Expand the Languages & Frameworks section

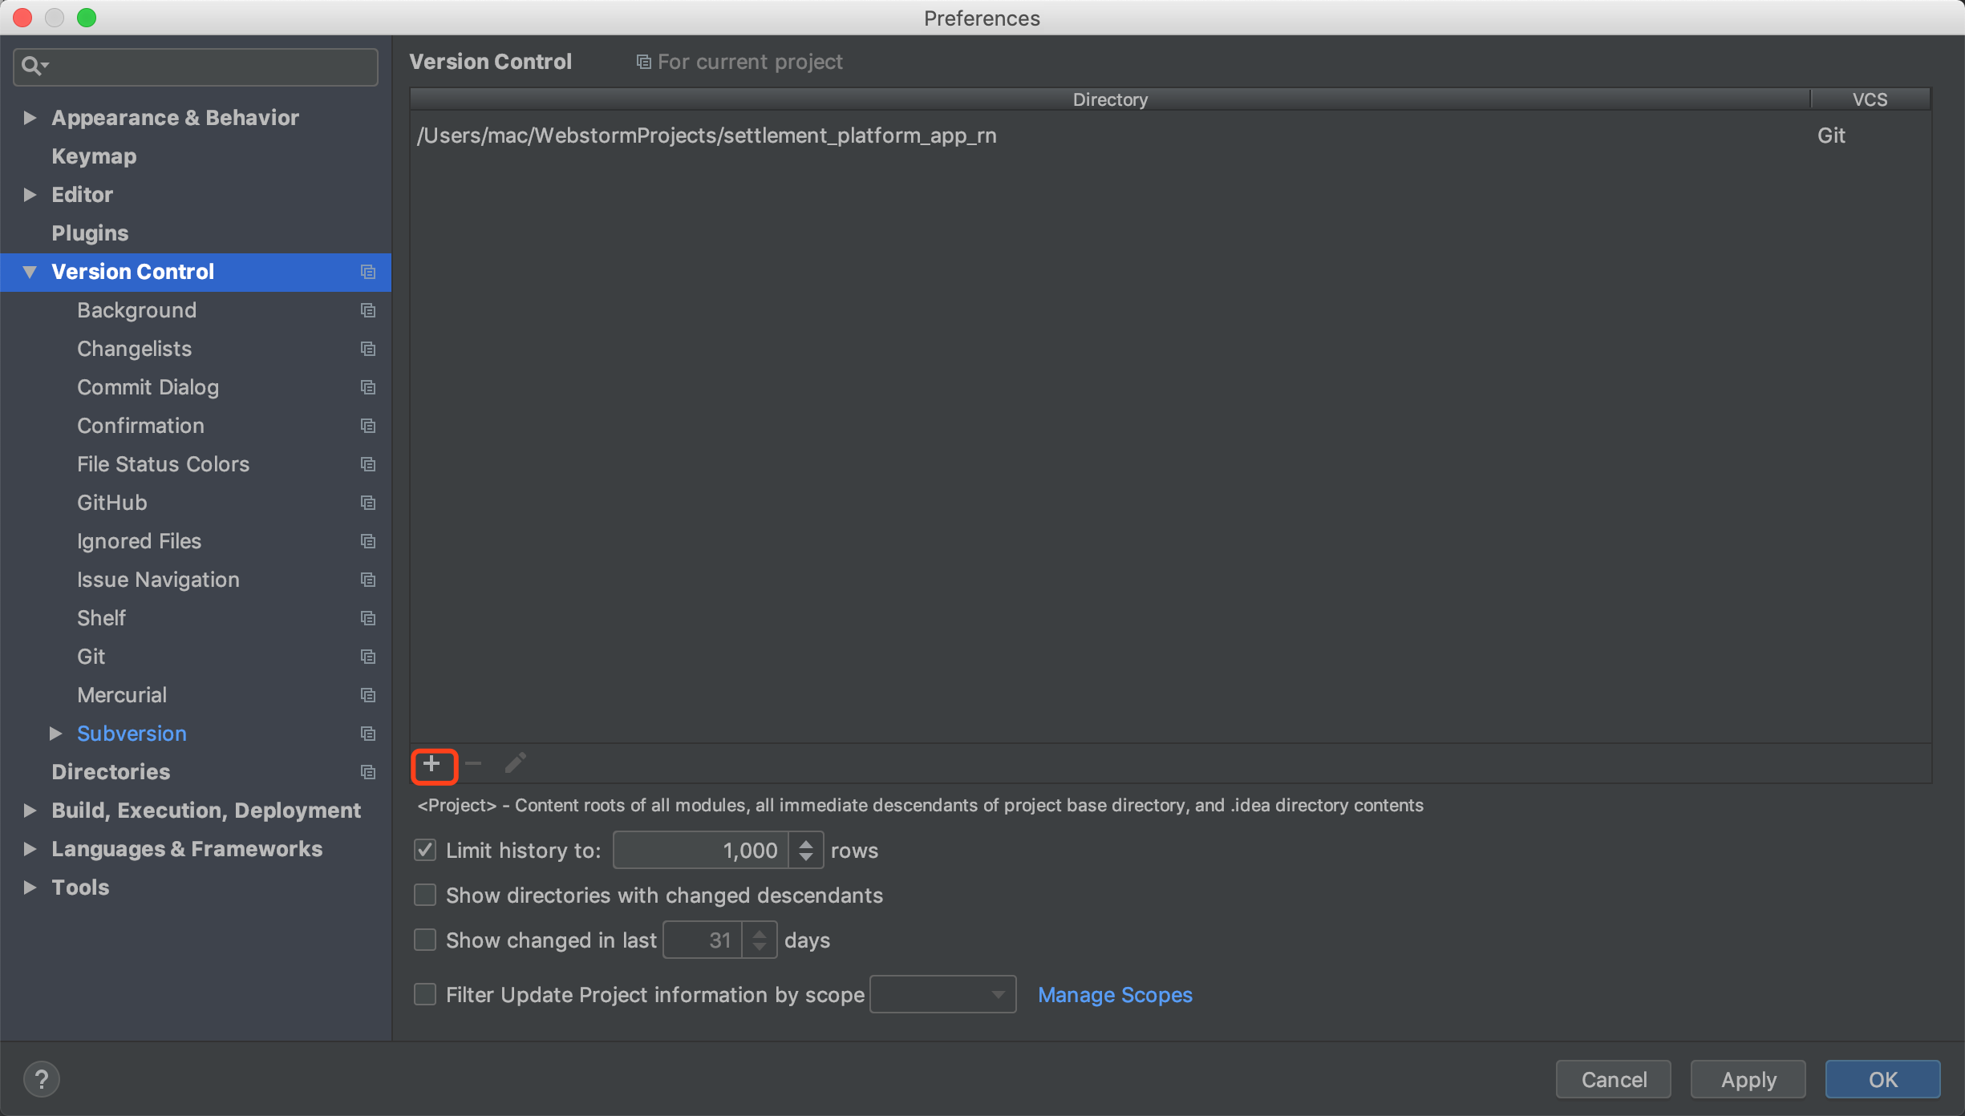click(30, 849)
